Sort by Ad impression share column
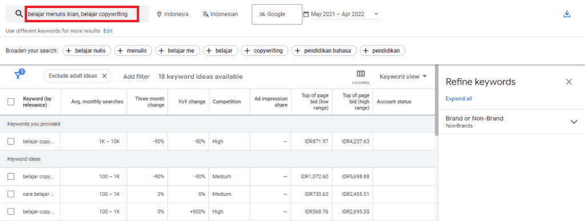 point(271,102)
